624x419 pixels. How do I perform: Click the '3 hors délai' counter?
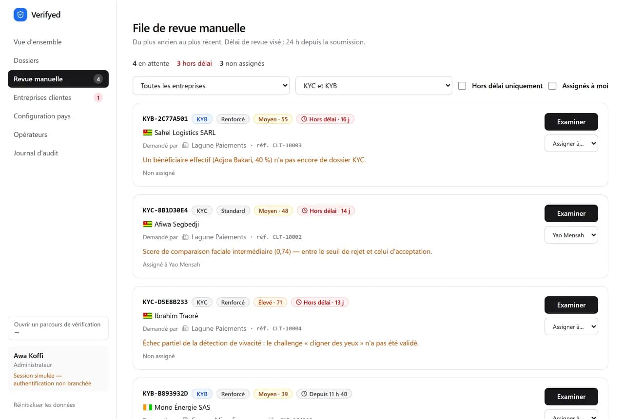(x=195, y=63)
